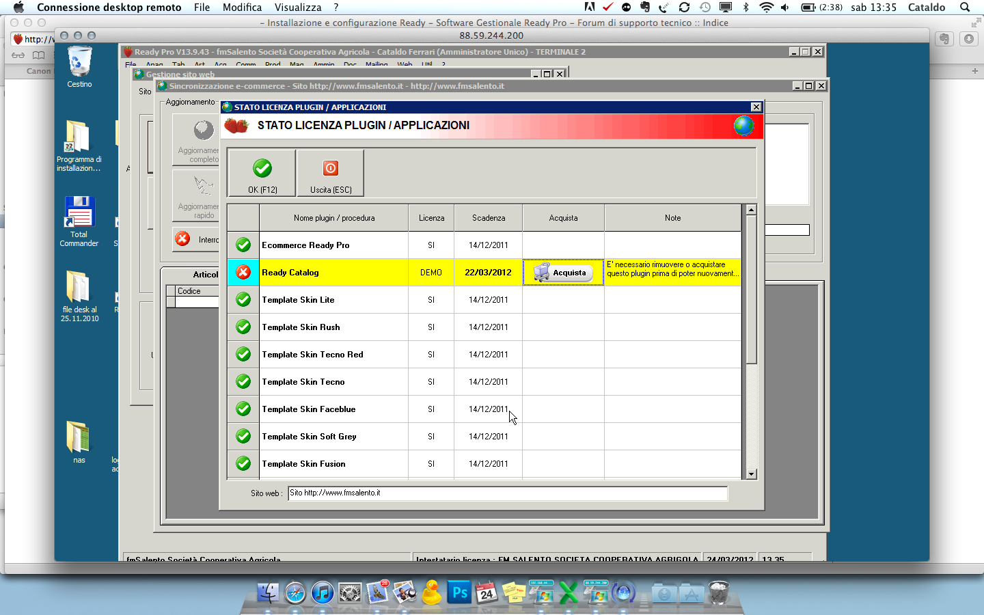Open Safari from the Dock
Screen dimensions: 984x615
click(295, 592)
